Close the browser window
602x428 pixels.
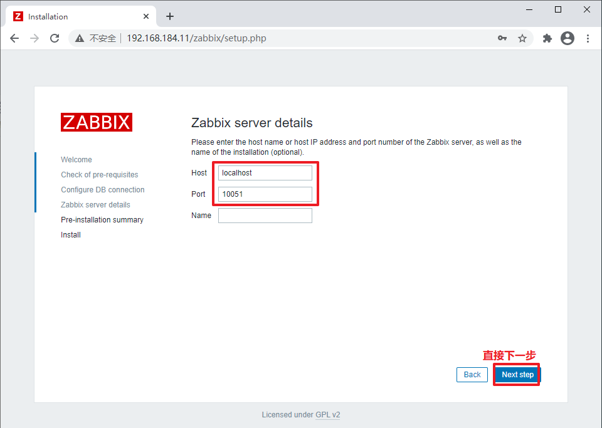pos(587,9)
